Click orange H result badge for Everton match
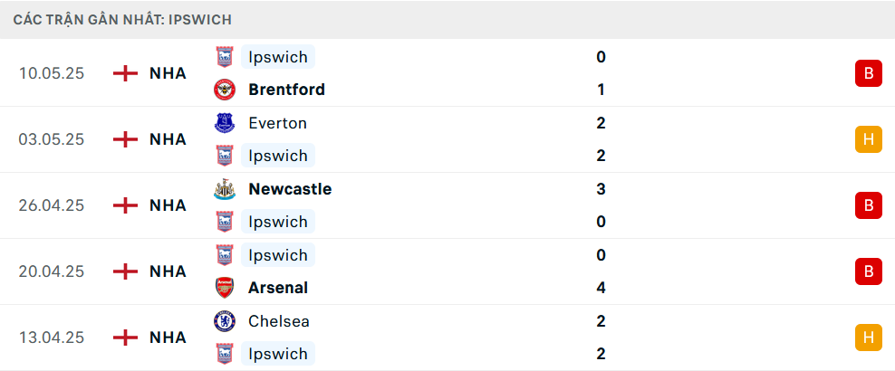 pyautogui.click(x=868, y=139)
